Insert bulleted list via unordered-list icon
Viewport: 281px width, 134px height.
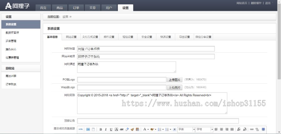tap(167, 129)
